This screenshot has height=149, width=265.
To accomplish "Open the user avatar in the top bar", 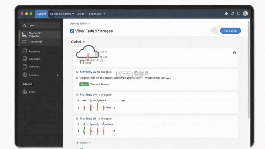I will 245,14.
